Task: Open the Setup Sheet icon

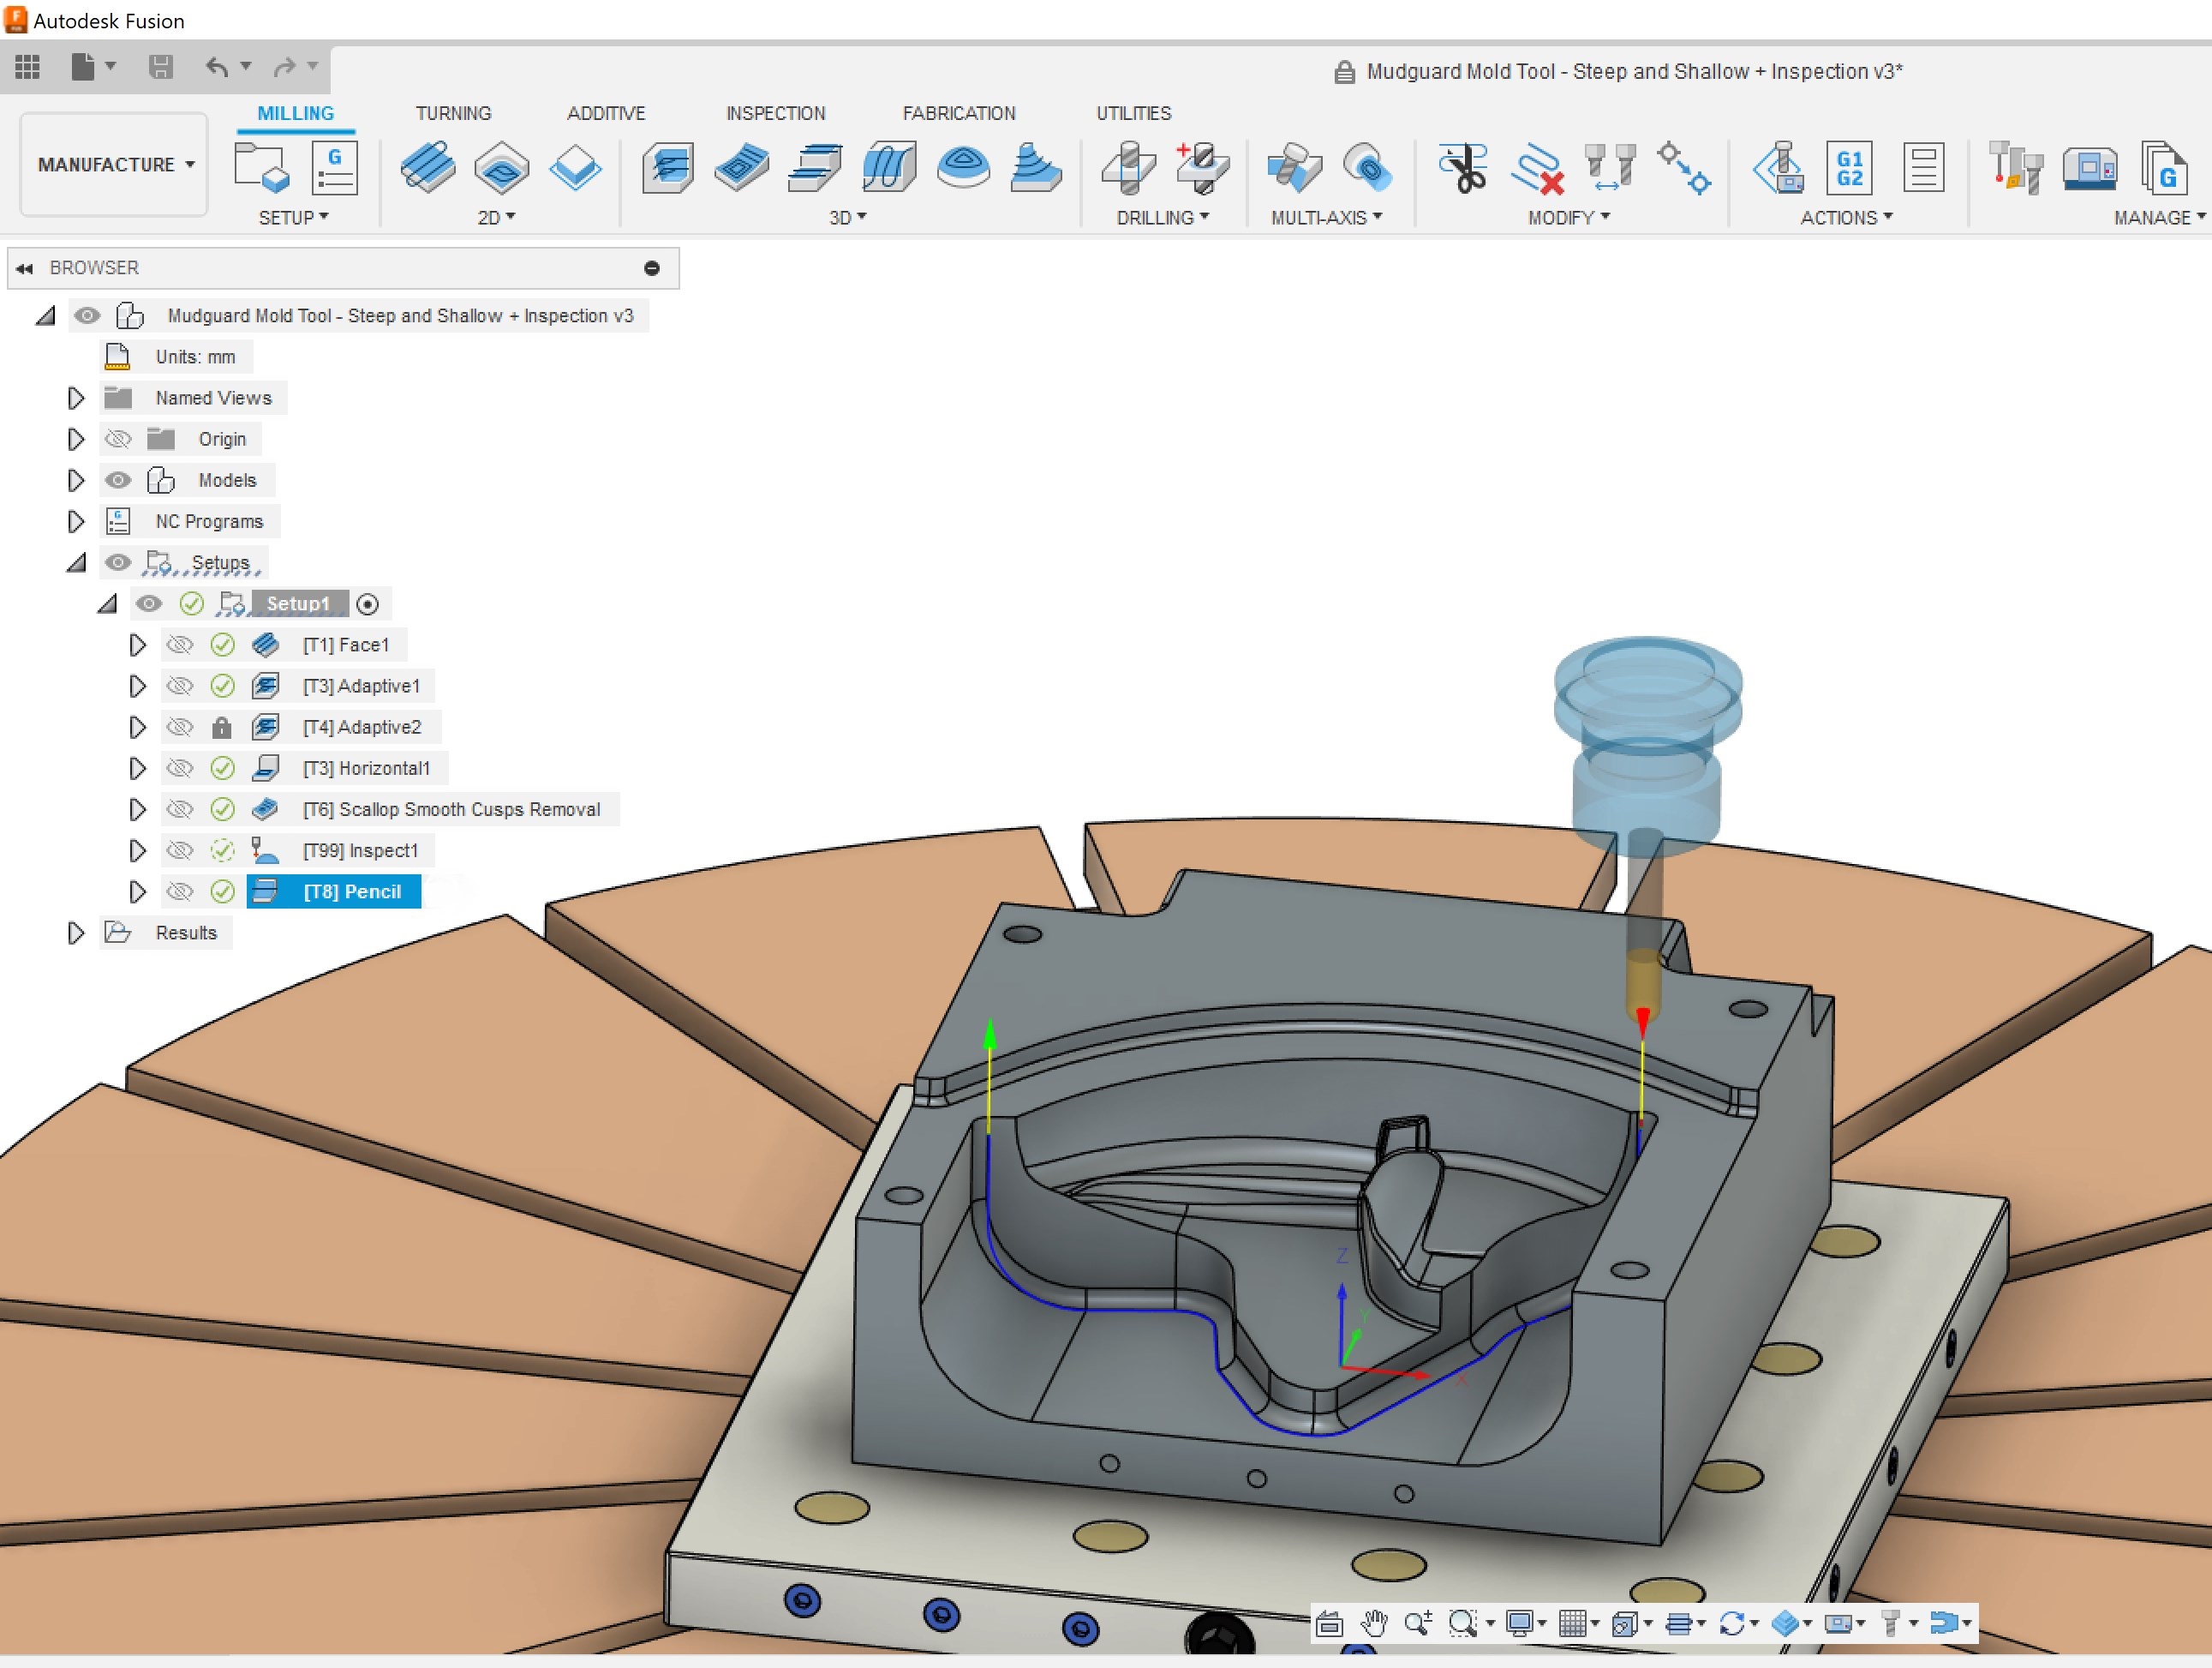Action: 1923,167
